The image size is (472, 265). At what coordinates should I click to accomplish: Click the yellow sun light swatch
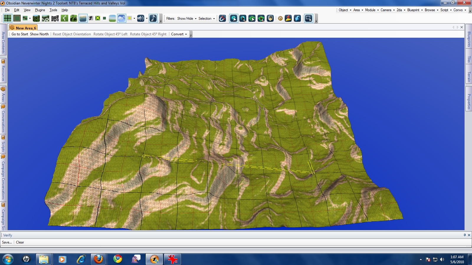pyautogui.click(x=130, y=18)
